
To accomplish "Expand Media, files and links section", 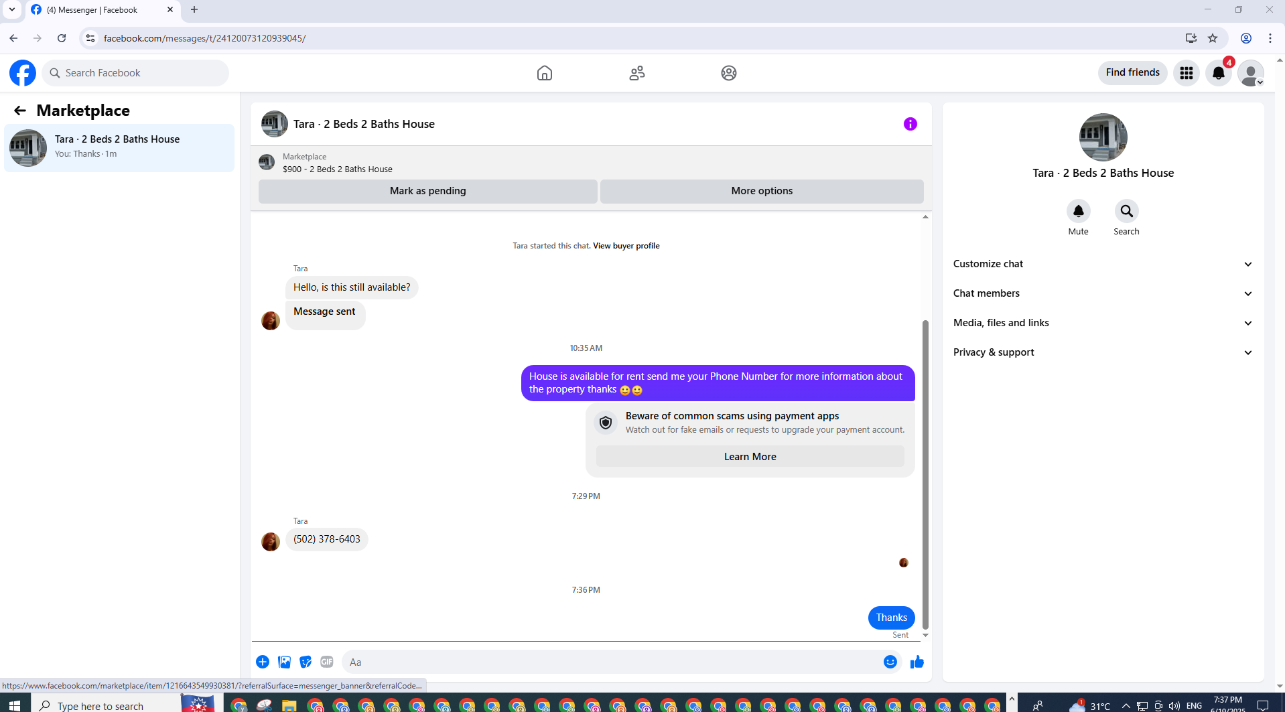I will pos(1103,323).
